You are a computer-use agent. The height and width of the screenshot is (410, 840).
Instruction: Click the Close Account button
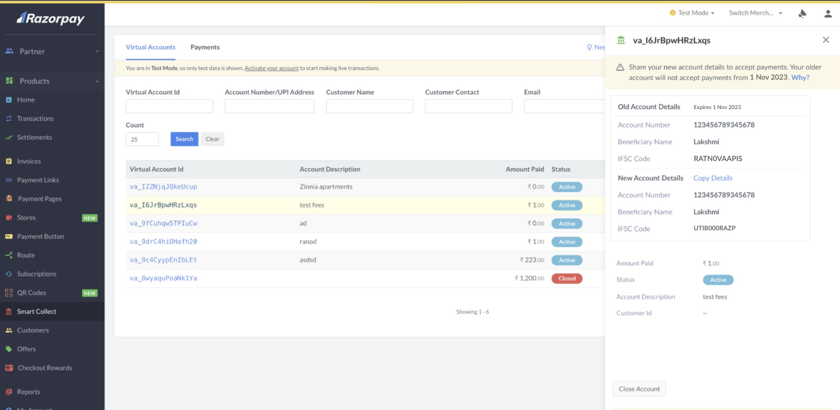tap(639, 389)
